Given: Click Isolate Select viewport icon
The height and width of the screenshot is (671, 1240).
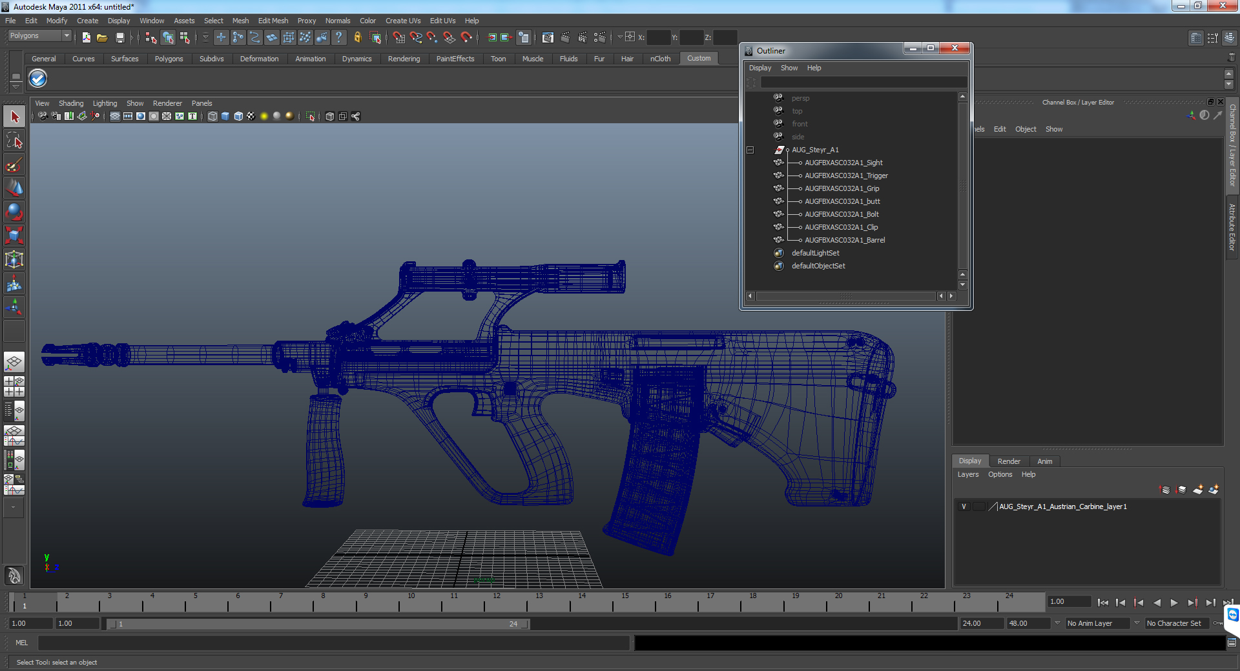Looking at the screenshot, I should [x=310, y=116].
